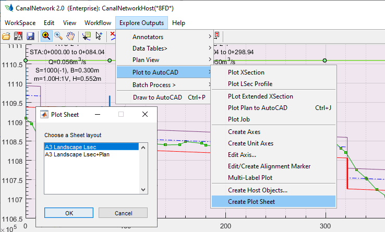Screen dimensions: 385x232
Task: Close the Plot Sheet dialog window
Action: coord(145,114)
